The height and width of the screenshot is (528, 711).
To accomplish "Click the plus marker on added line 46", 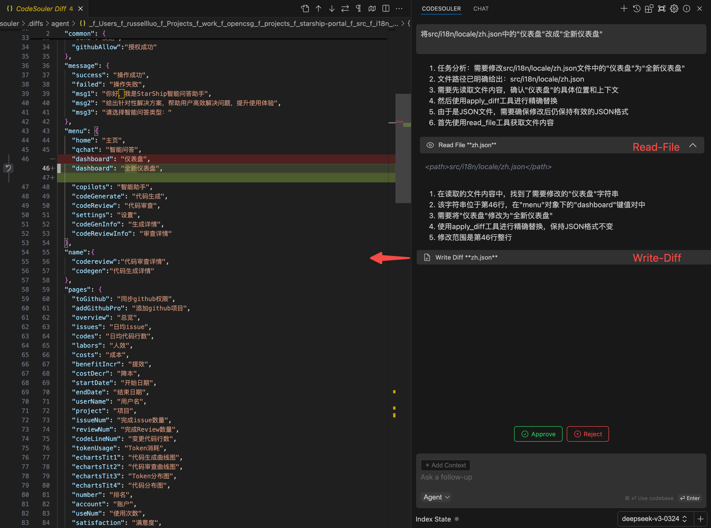I will click(x=52, y=168).
